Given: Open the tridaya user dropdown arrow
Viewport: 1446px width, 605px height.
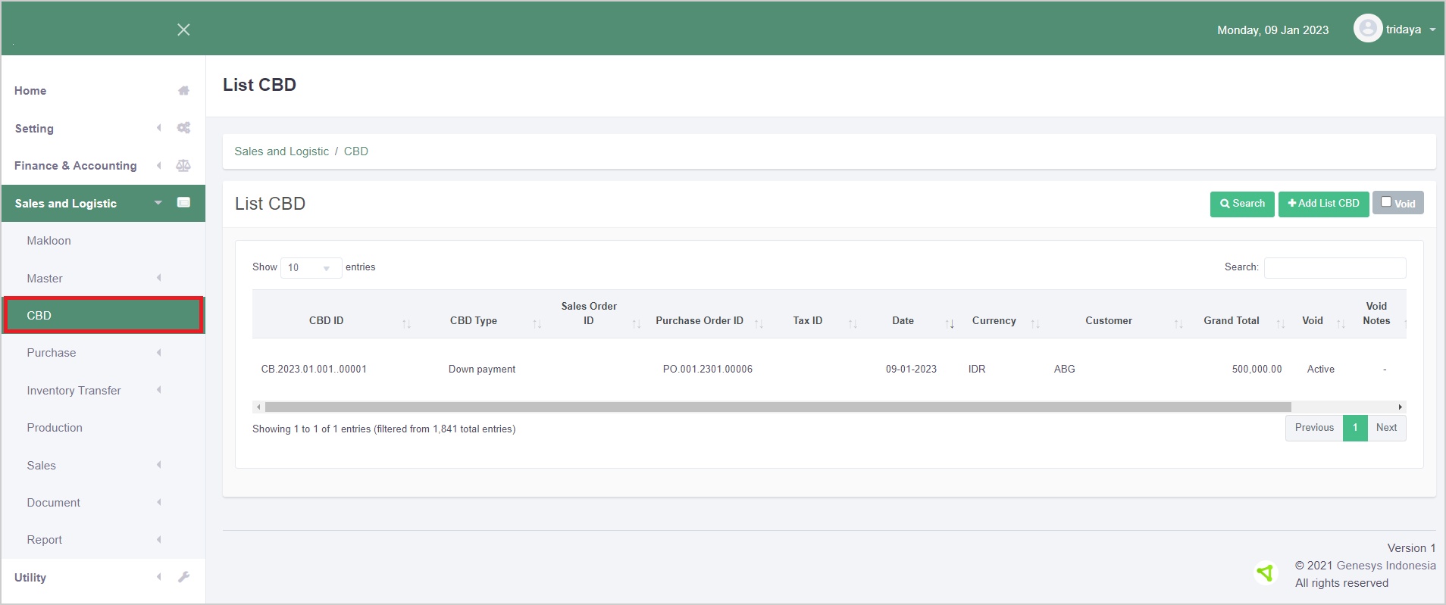Looking at the screenshot, I should coord(1432,30).
